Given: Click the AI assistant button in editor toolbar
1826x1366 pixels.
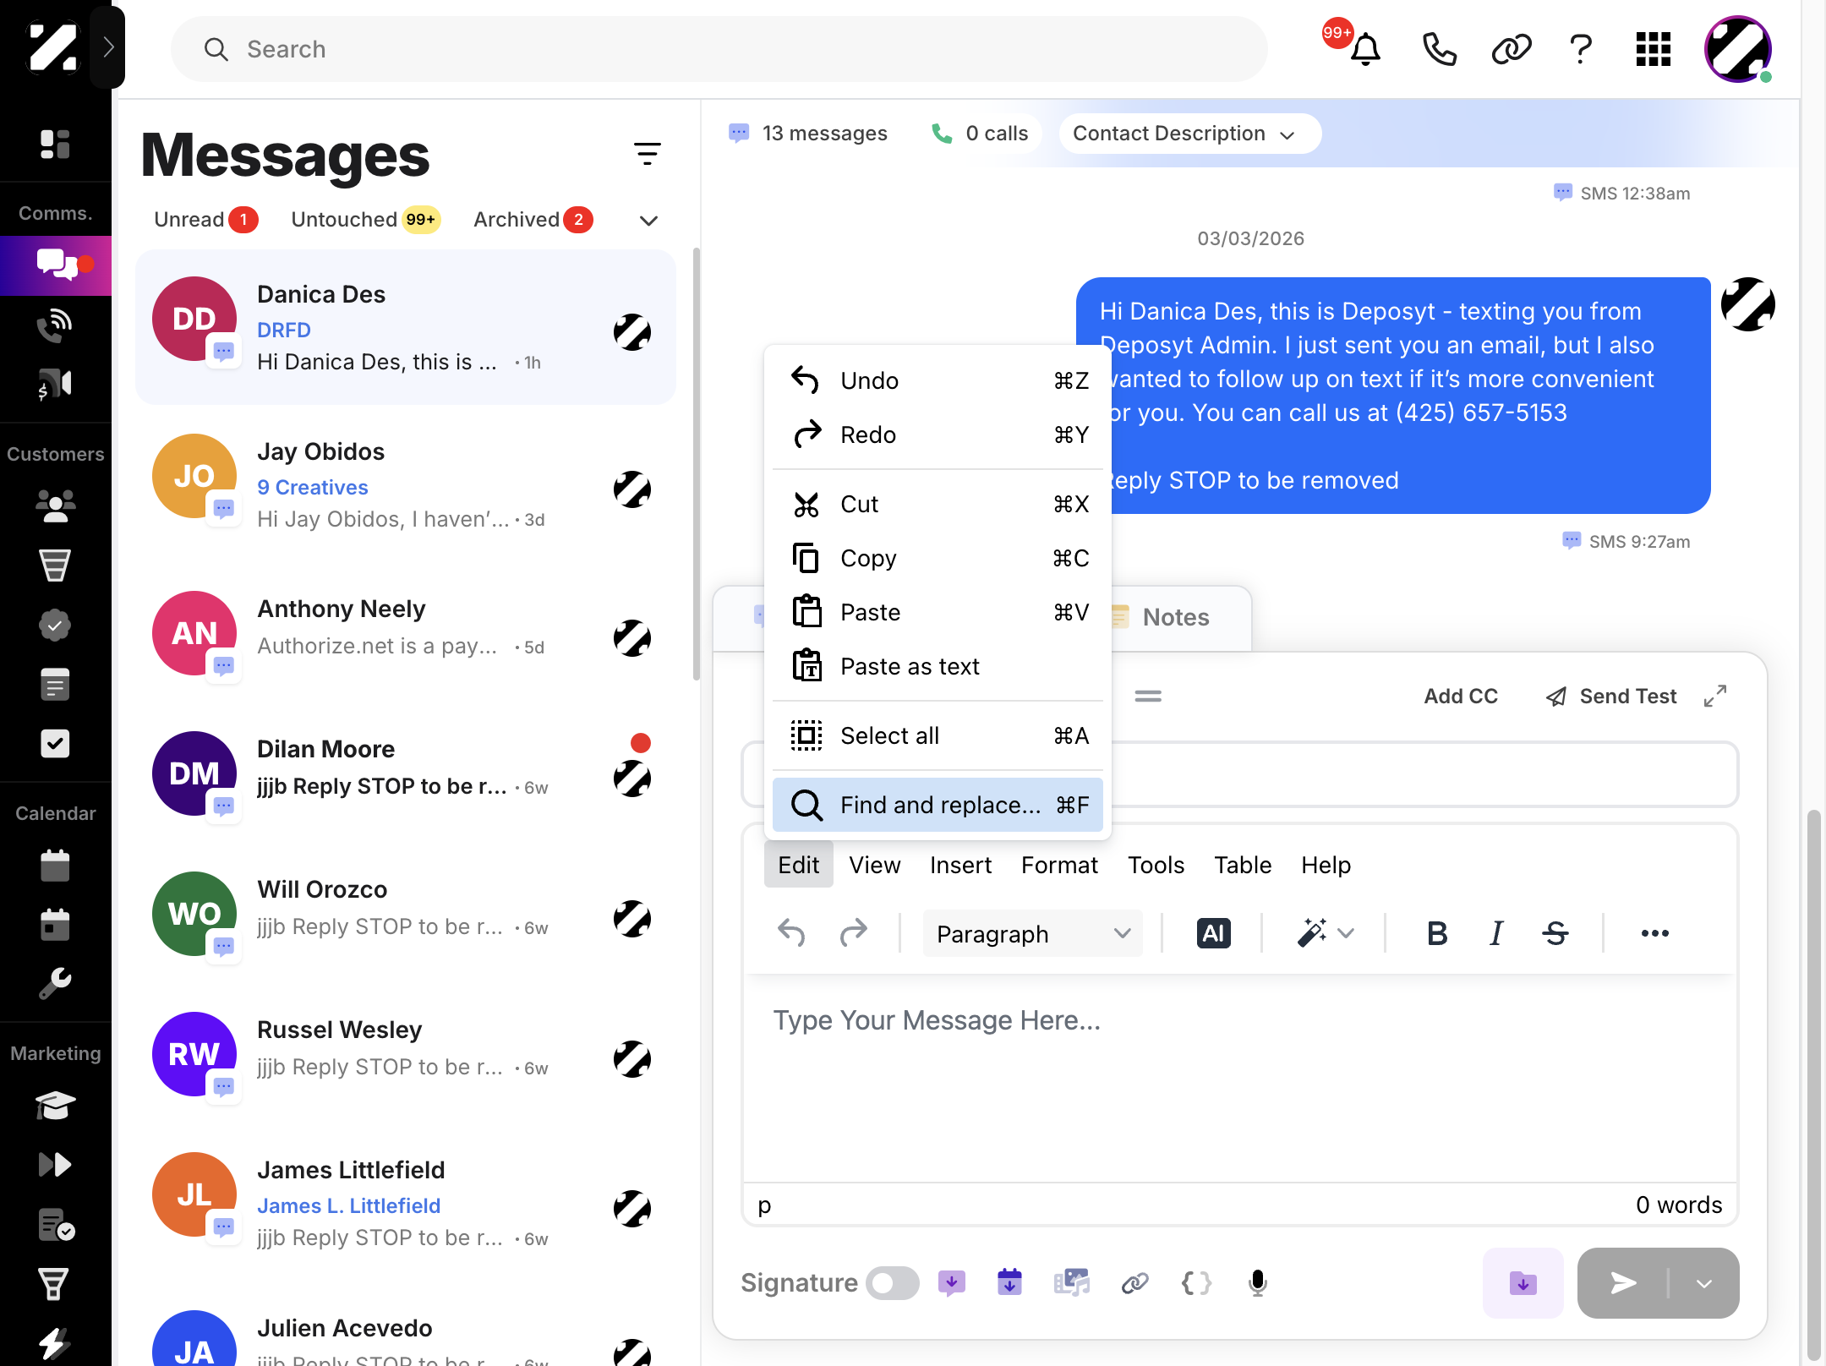Looking at the screenshot, I should point(1214,933).
